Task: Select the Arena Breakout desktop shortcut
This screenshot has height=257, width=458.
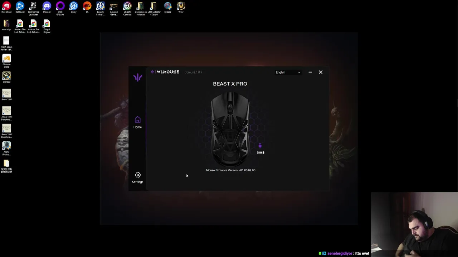Action: (6, 149)
